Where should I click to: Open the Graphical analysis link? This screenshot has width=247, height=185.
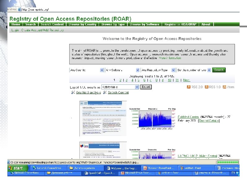(x=88, y=92)
